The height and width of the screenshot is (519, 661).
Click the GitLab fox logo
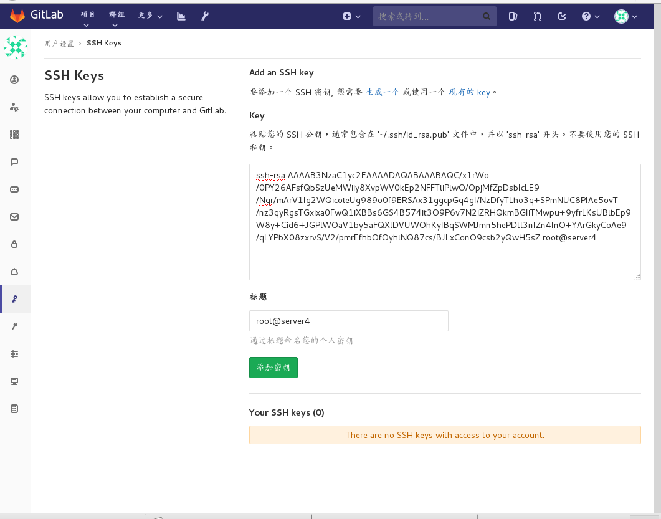(x=17, y=16)
